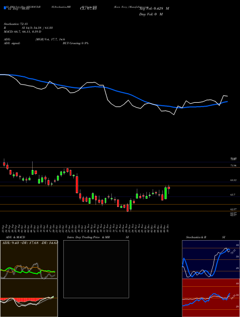240x317 pixels.
Task: Click the 71.96 price level label
Action: 233,166
